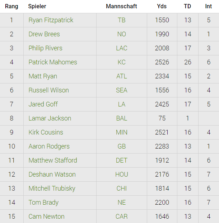Image resolution: width=219 pixels, height=223 pixels.
Task: Open KC team link for Mahomes
Action: [x=121, y=62]
